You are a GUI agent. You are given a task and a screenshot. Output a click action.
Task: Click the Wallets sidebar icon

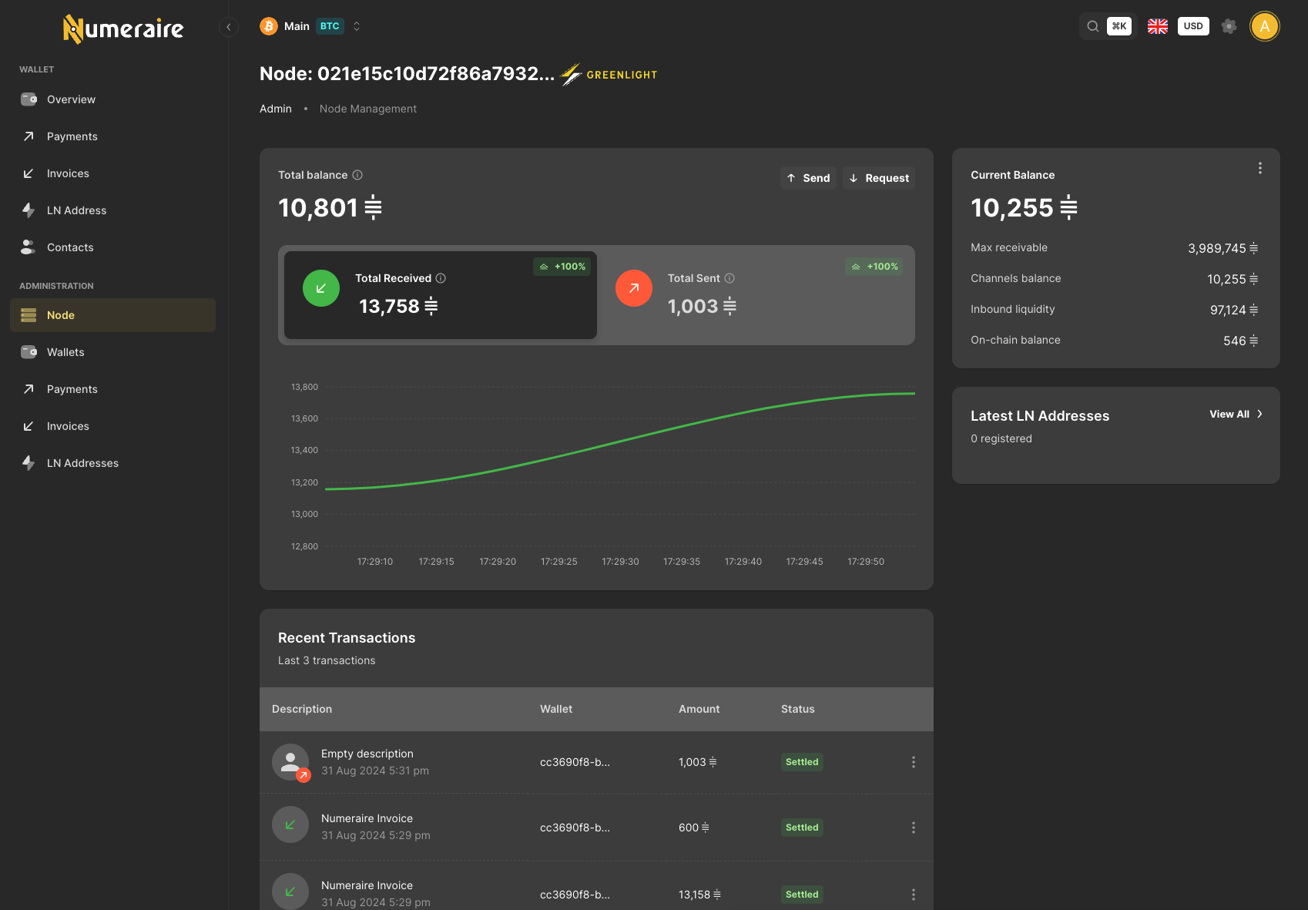coord(29,352)
